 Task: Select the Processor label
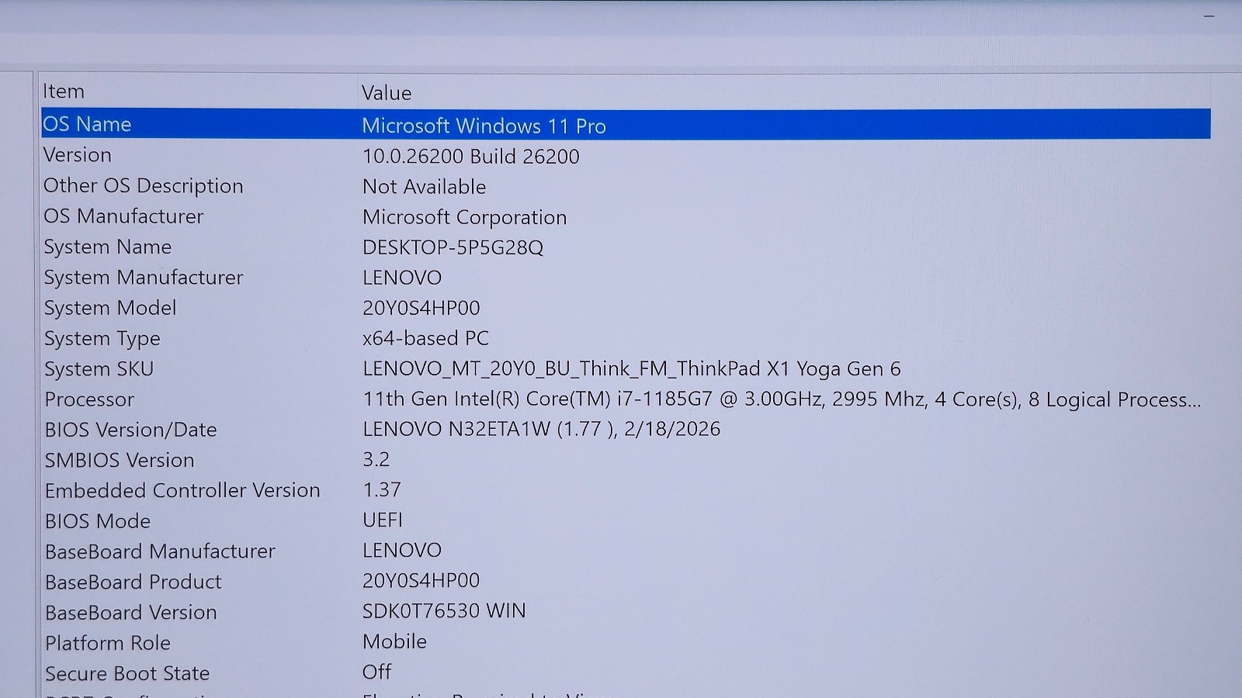click(89, 399)
